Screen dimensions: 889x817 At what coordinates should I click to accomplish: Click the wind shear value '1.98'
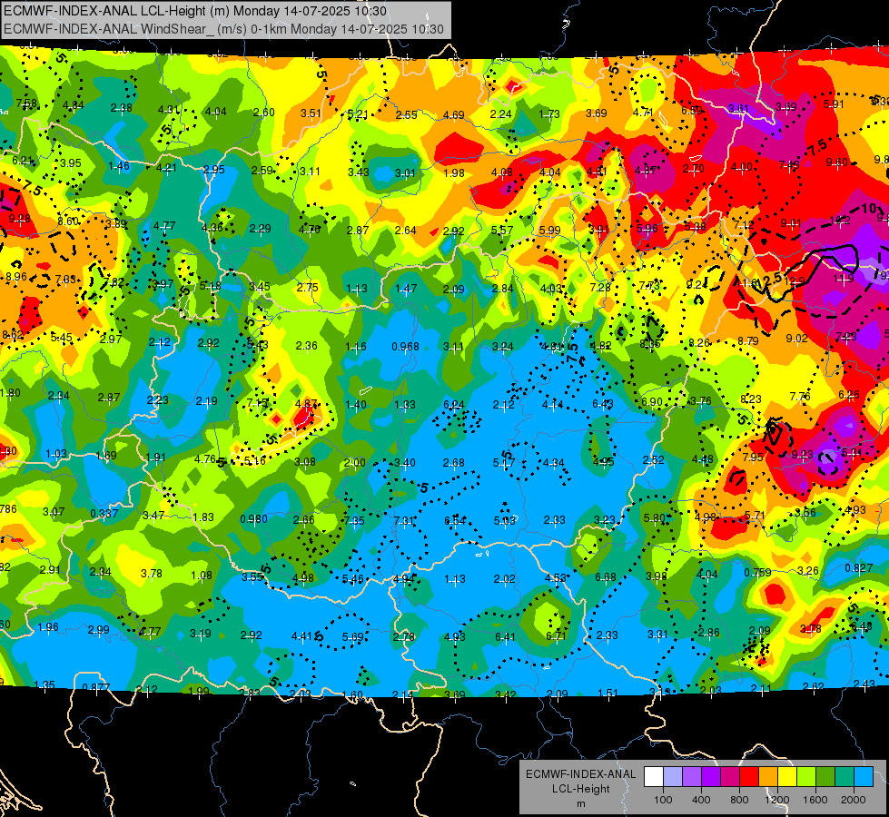tap(454, 172)
